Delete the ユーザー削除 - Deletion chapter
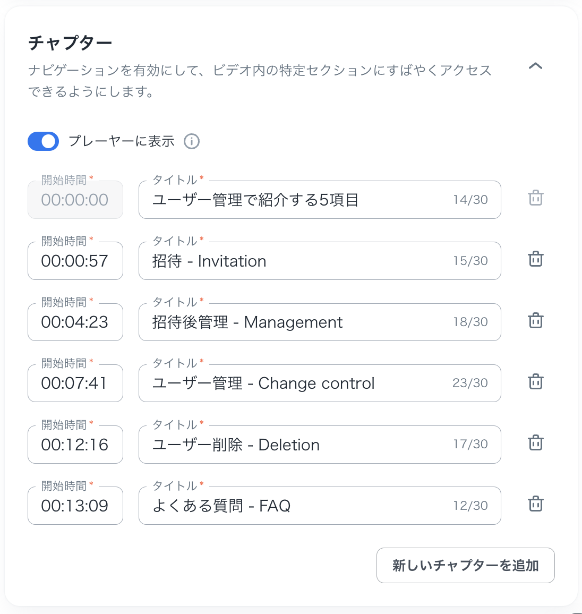This screenshot has width=582, height=614. (535, 443)
